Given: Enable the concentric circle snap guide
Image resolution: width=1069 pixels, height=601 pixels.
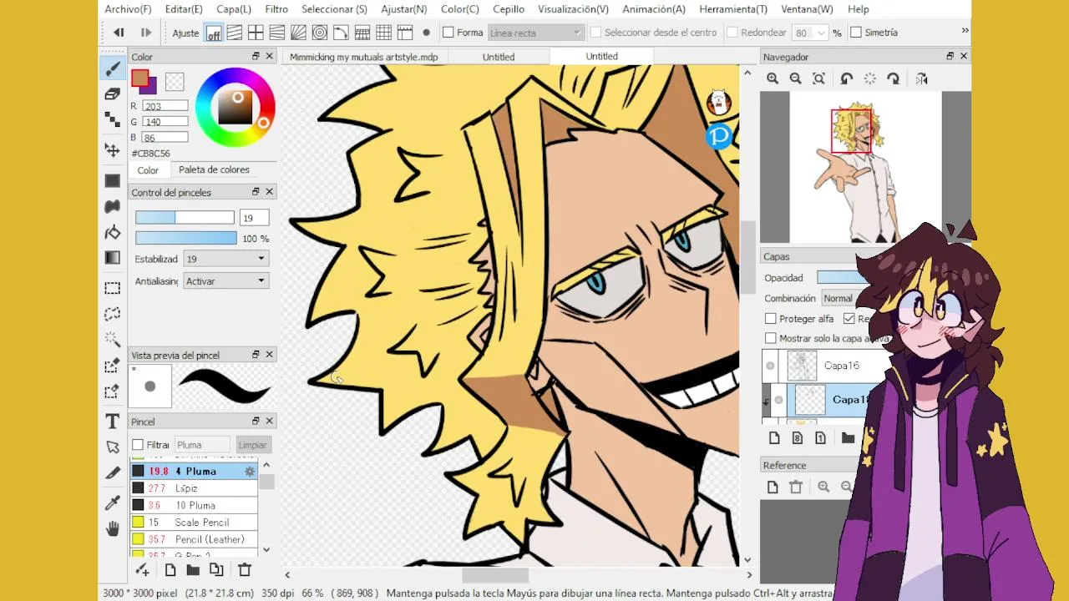Looking at the screenshot, I should (x=320, y=33).
